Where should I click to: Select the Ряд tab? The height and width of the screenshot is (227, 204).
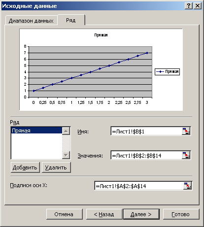71,20
